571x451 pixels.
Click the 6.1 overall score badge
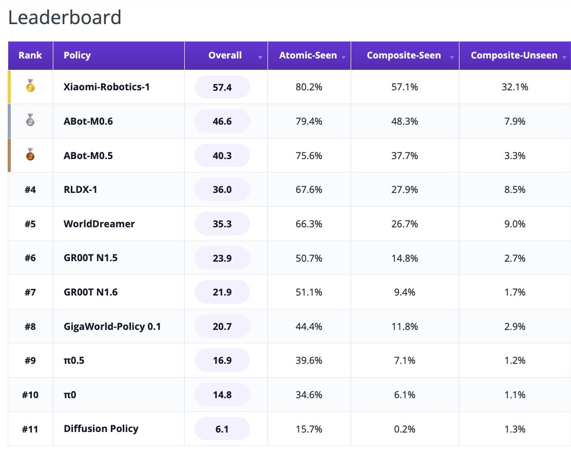click(222, 429)
